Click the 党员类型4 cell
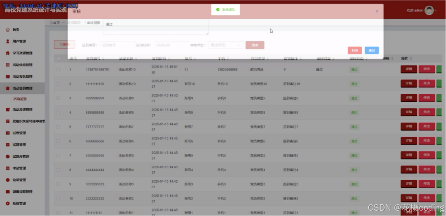Viewport: 446px width, 216px height. pos(258,170)
